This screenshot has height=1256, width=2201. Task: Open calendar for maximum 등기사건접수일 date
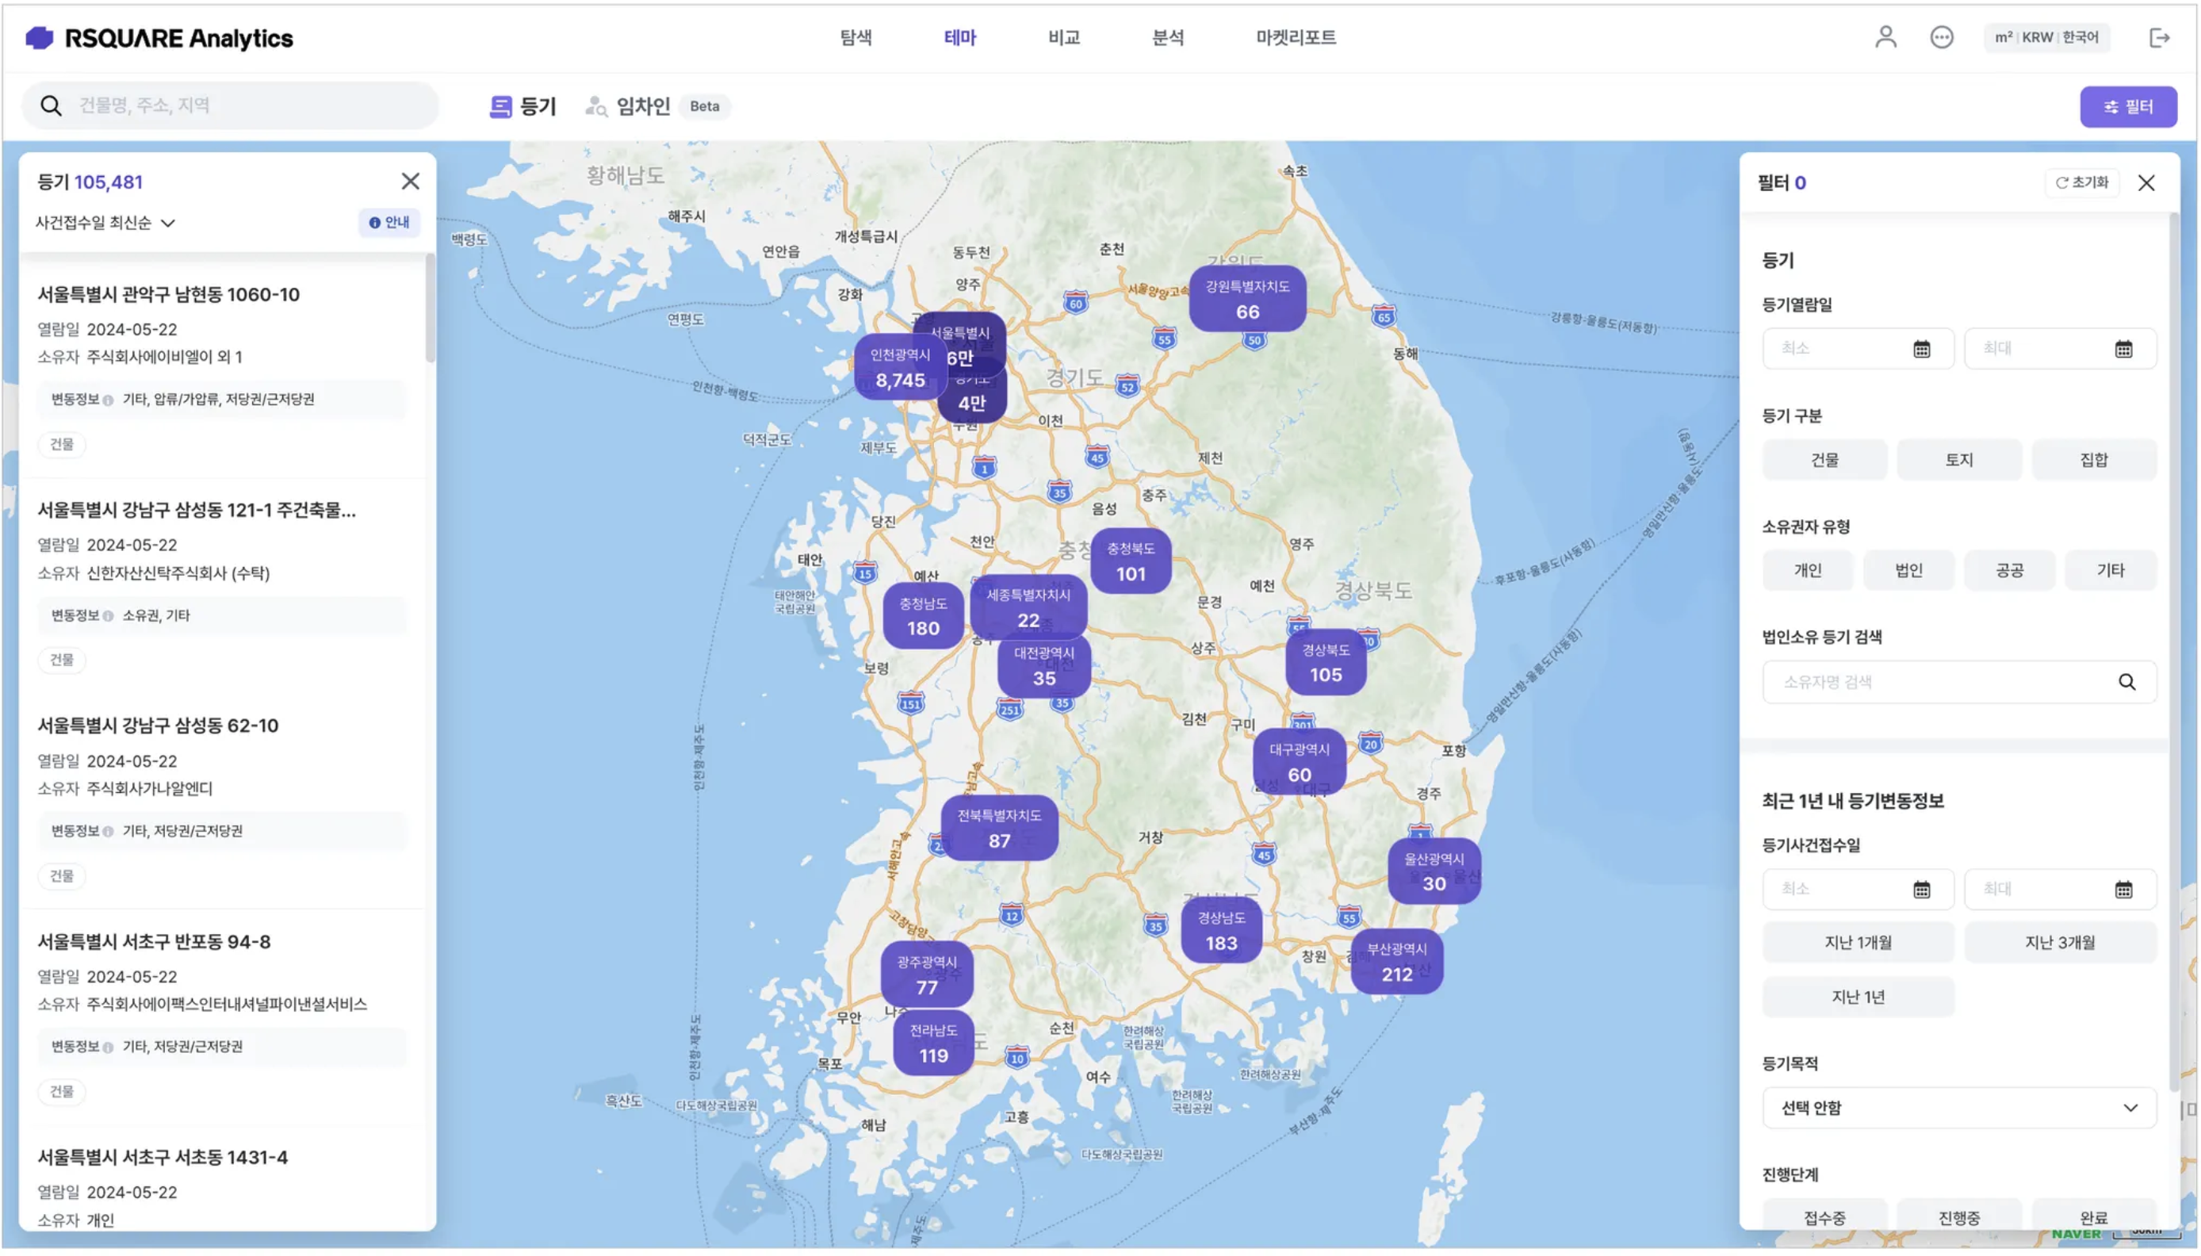click(2123, 890)
